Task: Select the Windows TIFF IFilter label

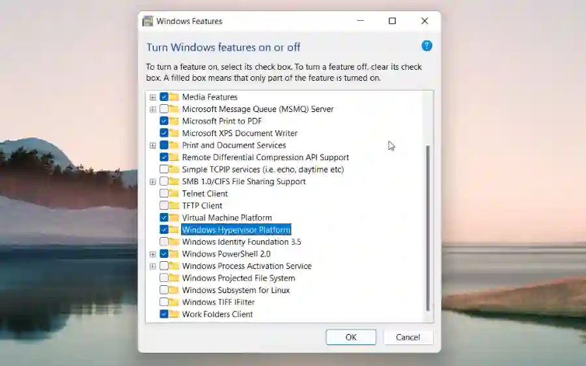Action: (218, 302)
